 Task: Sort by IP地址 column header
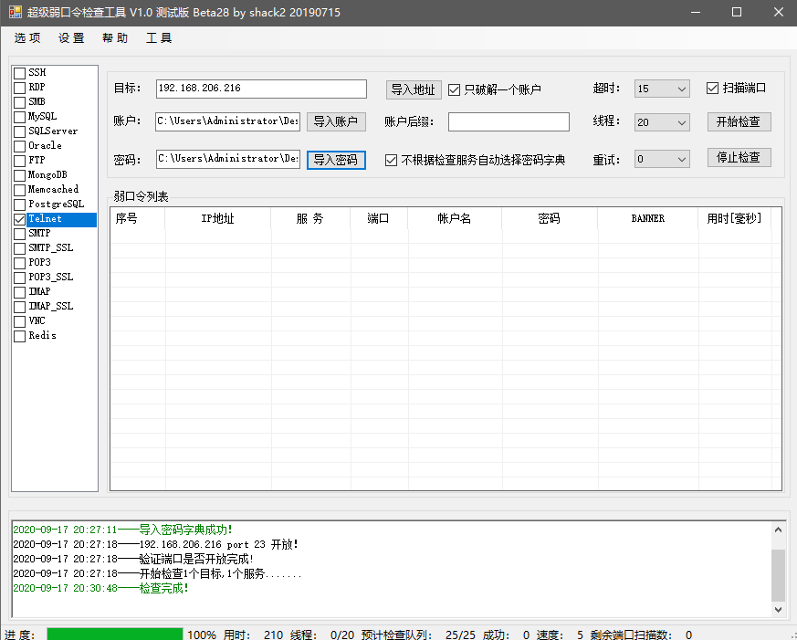pyautogui.click(x=217, y=218)
